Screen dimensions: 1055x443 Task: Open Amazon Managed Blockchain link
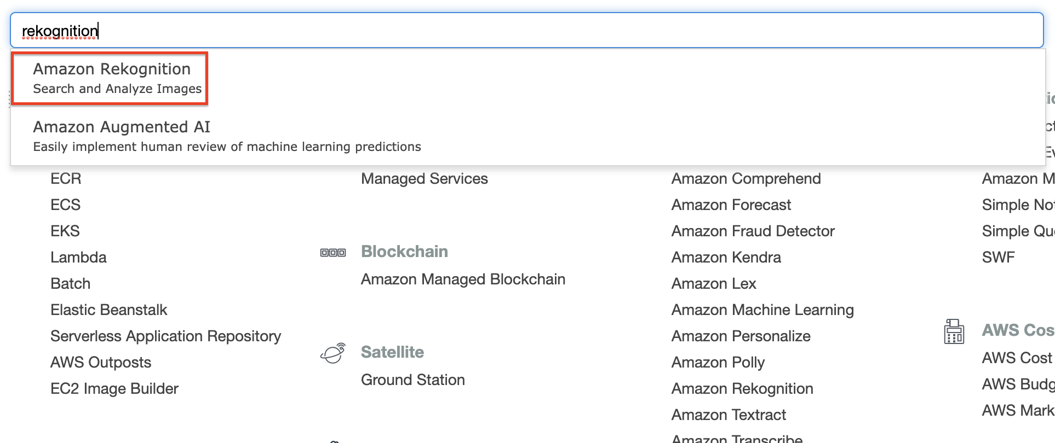point(463,279)
